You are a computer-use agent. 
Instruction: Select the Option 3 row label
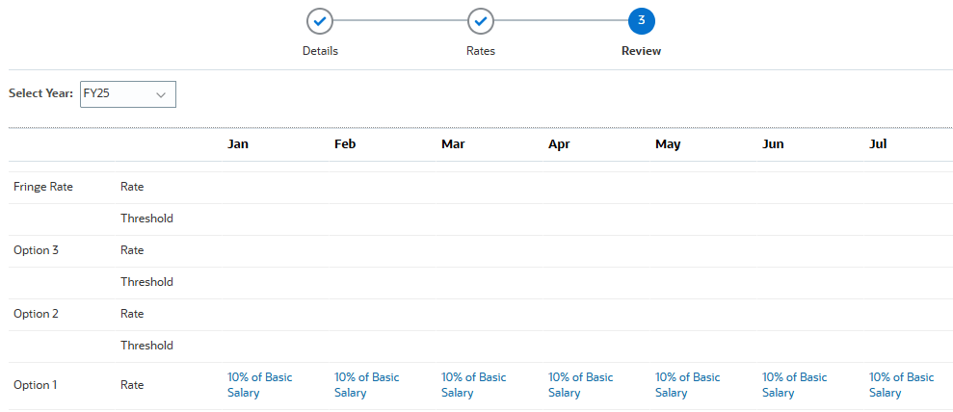coord(36,250)
